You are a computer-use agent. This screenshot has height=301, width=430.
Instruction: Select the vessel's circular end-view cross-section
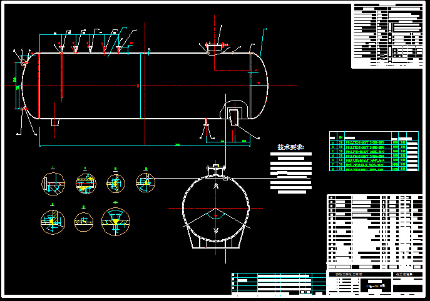216,208
